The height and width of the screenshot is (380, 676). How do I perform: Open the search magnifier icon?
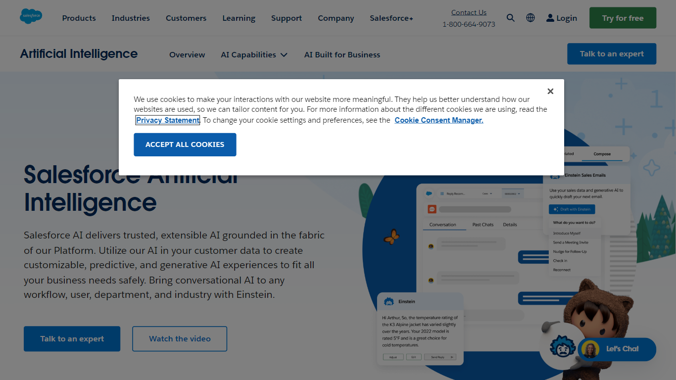pos(511,18)
